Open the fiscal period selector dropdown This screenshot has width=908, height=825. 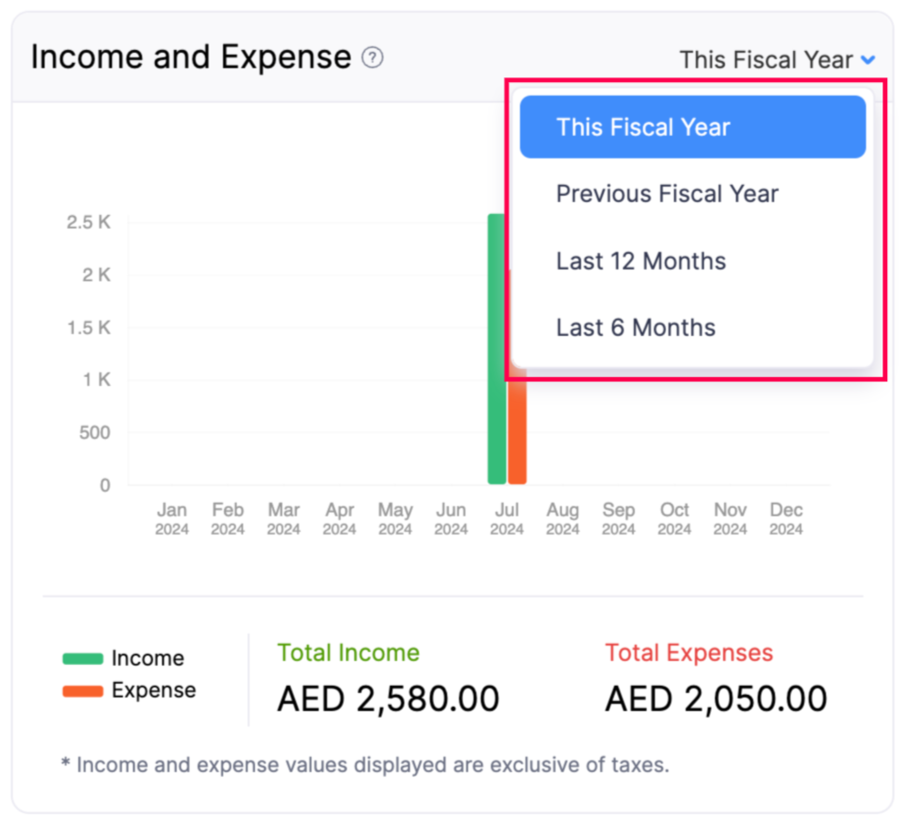point(778,60)
